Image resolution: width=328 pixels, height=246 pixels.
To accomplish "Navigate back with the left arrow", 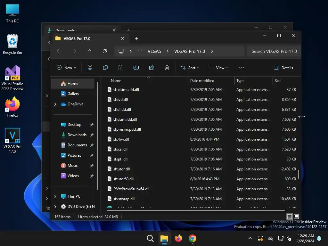I will tap(59, 51).
